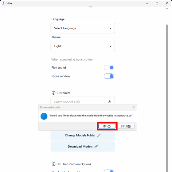Viewport: 172px width, 172px height.
Task: Open the Theme dropdown showing Light
Action: [x=83, y=46]
